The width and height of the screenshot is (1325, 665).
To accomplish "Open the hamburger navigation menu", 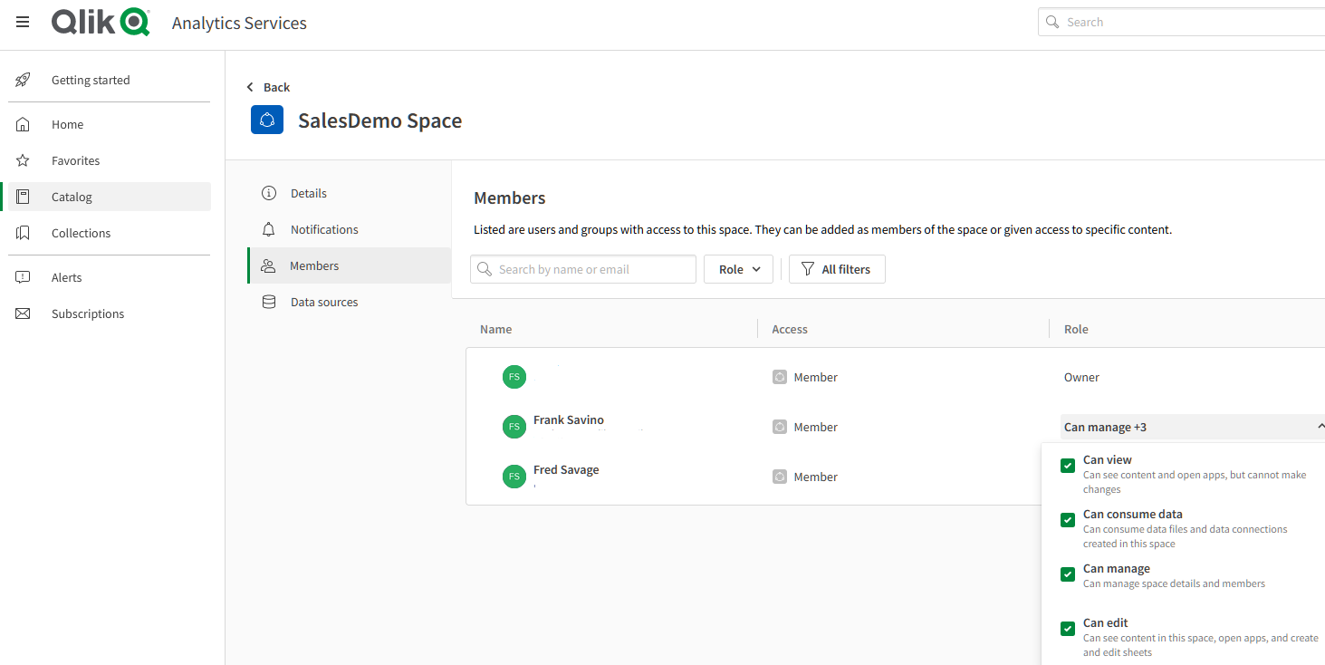I will click(x=23, y=23).
